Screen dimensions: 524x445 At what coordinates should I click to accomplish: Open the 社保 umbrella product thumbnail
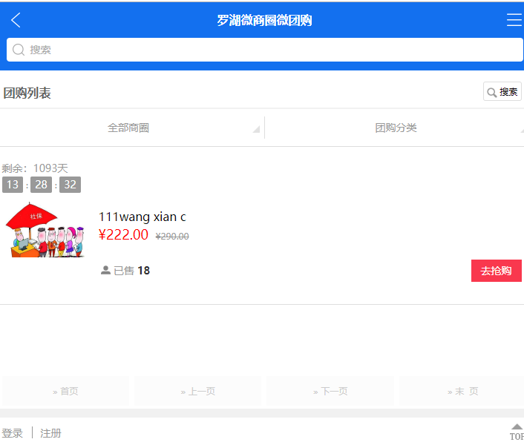[x=45, y=230]
